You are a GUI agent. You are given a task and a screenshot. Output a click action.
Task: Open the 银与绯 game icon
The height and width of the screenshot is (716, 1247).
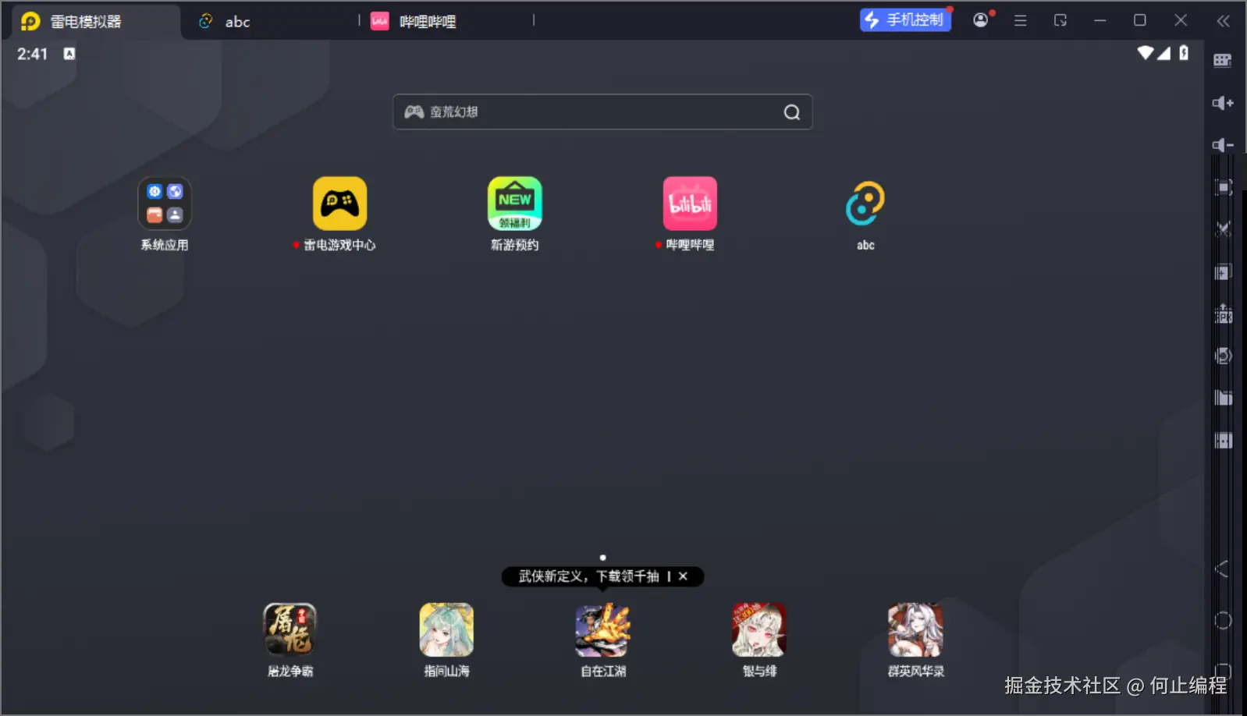pyautogui.click(x=759, y=629)
